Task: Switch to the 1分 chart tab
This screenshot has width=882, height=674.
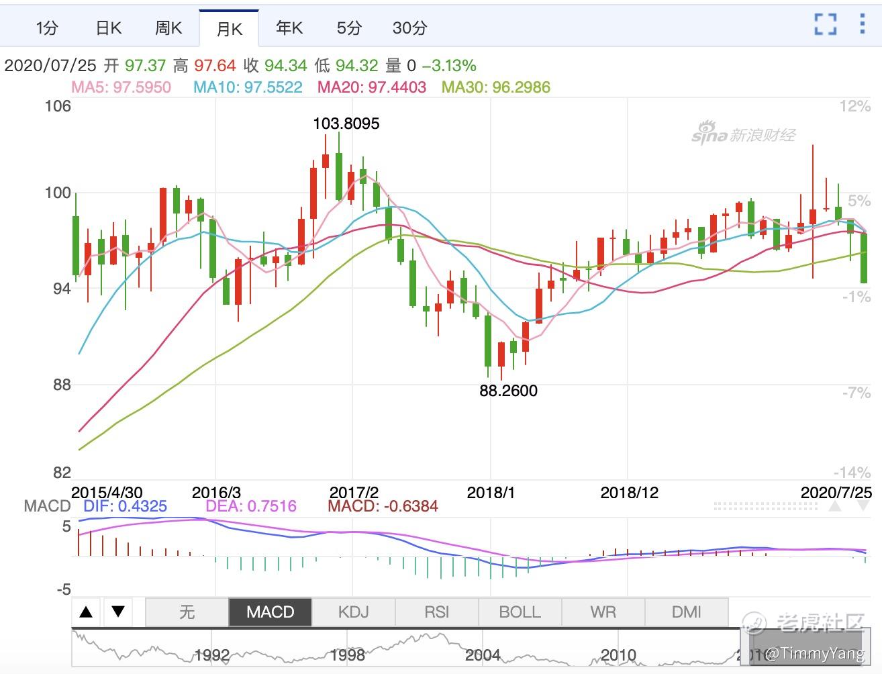Action: tap(47, 28)
